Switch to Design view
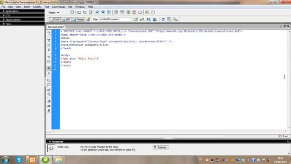291x164 pixels. pyautogui.click(x=78, y=19)
